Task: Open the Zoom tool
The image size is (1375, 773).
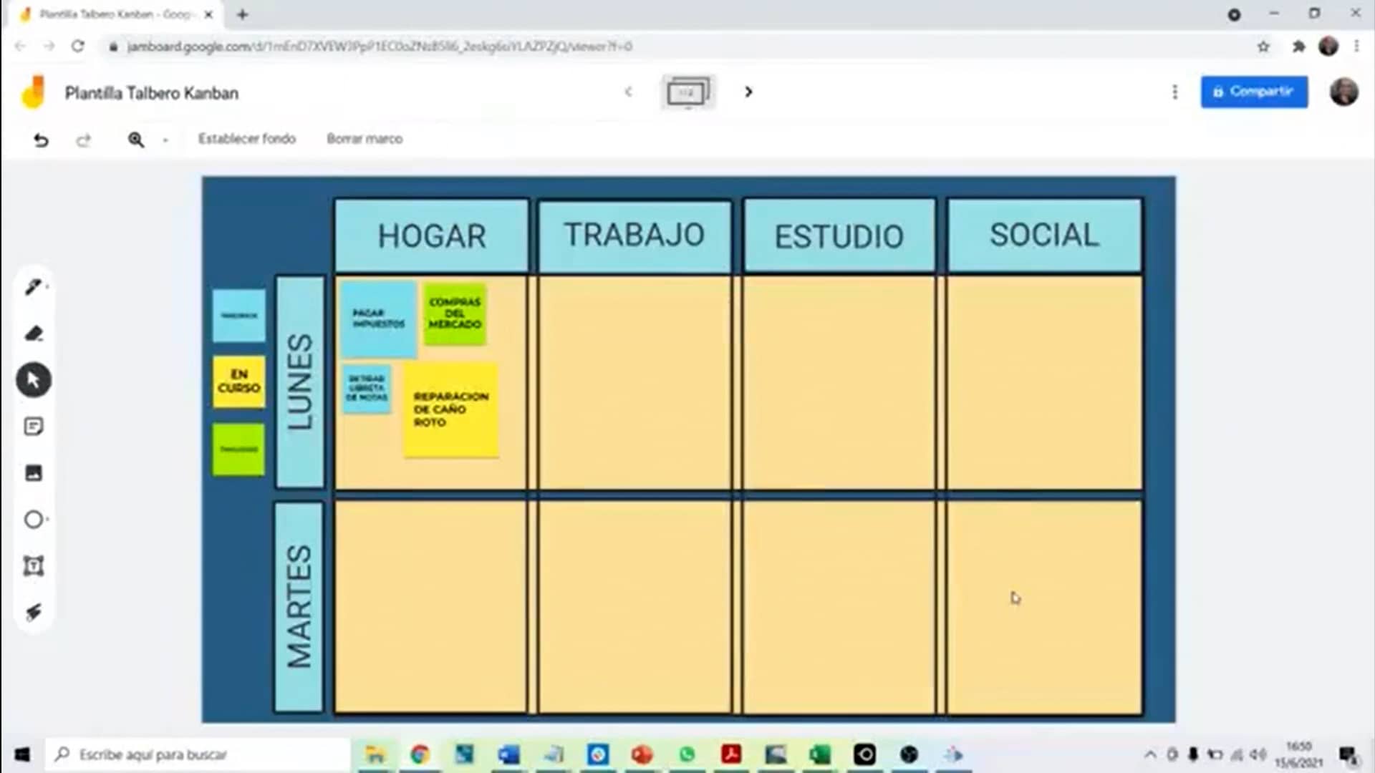Action: [135, 140]
